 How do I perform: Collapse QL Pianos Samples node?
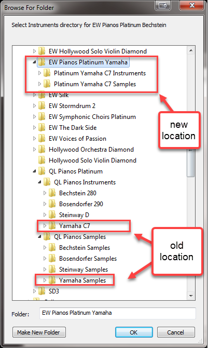39,236
